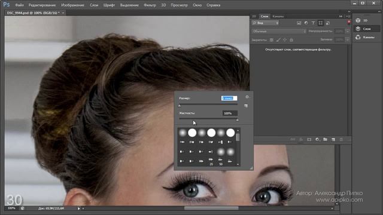Toggle lock all padlock icon
This screenshot has width=383, height=215.
pyautogui.click(x=291, y=40)
